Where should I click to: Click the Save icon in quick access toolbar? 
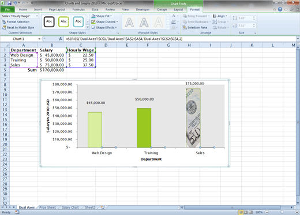(x=9, y=3)
